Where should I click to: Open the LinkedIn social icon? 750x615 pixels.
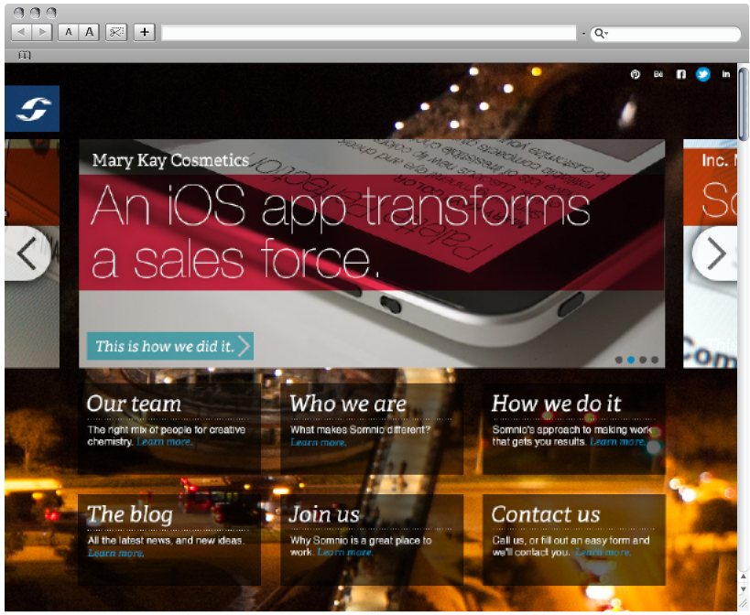coord(726,74)
